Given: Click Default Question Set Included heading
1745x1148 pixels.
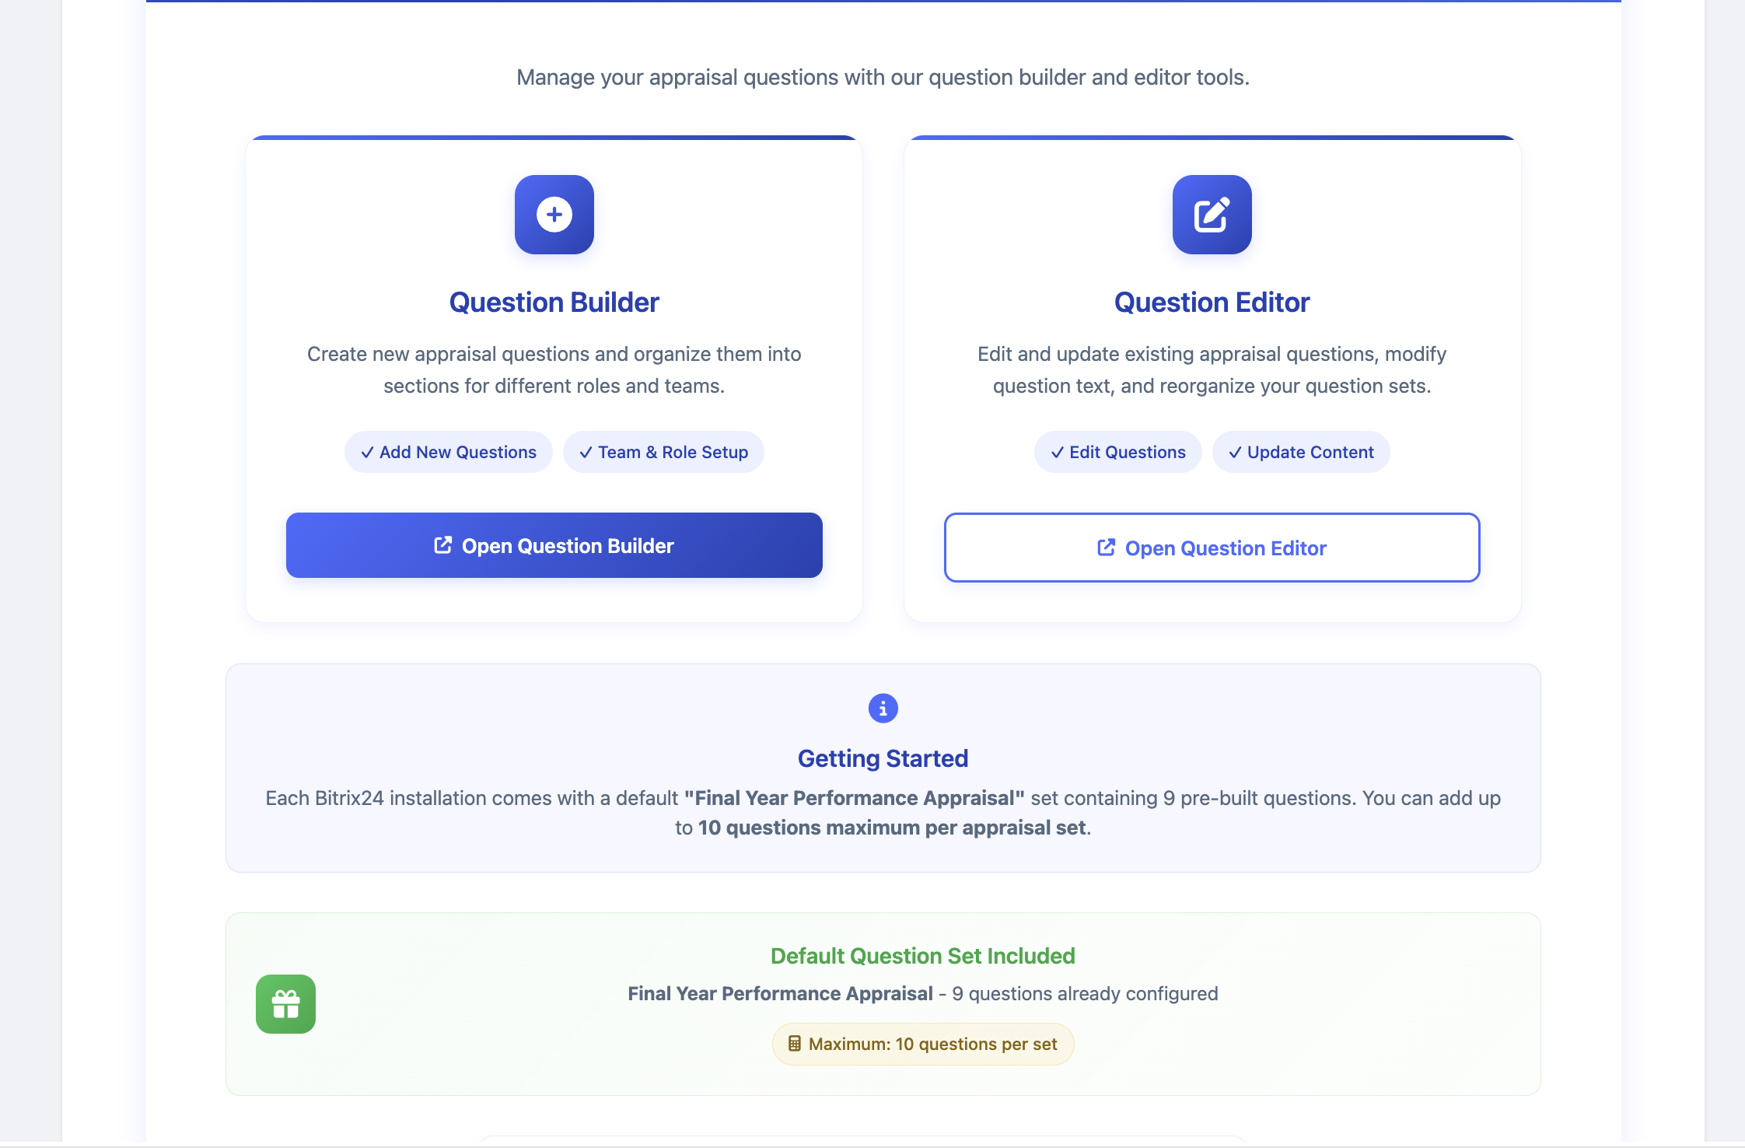Looking at the screenshot, I should point(922,956).
